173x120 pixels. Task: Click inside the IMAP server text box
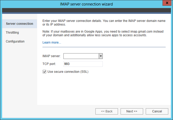pos(81,56)
